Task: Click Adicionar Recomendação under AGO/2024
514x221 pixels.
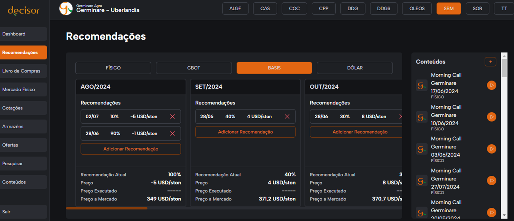Action: (x=131, y=149)
